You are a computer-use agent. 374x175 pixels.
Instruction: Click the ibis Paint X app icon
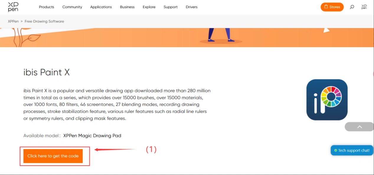tap(327, 100)
